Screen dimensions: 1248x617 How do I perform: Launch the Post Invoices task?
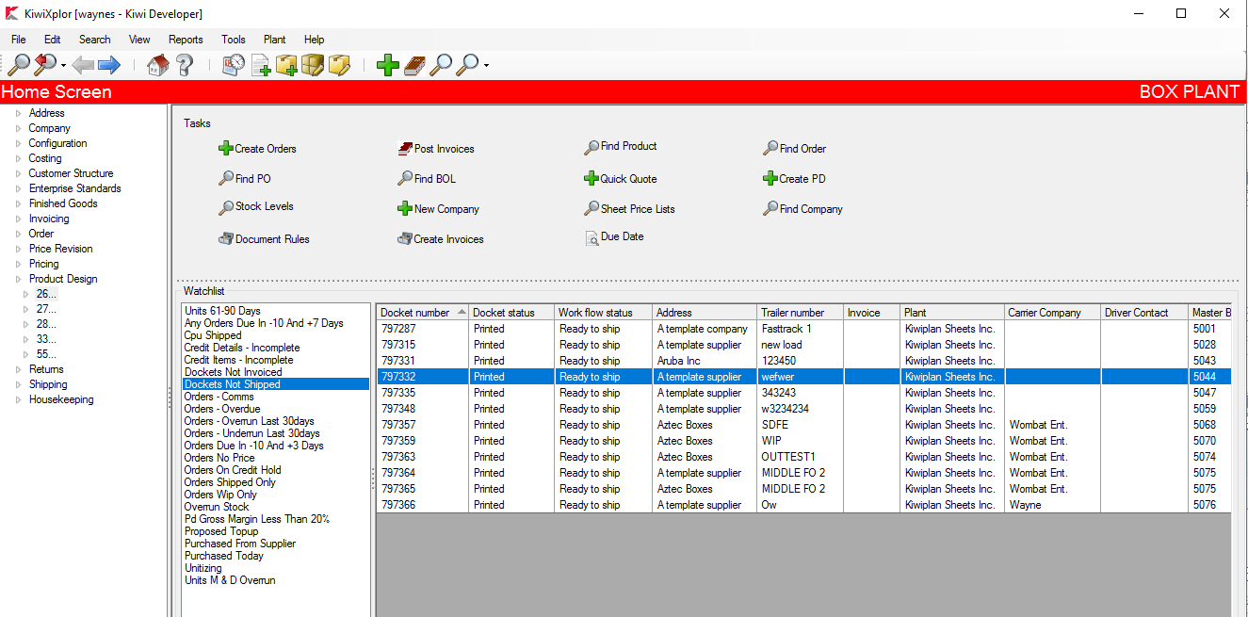click(x=436, y=149)
